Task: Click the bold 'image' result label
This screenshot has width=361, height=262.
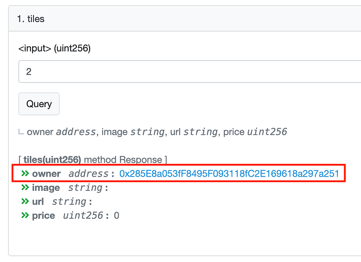Action: click(46, 188)
